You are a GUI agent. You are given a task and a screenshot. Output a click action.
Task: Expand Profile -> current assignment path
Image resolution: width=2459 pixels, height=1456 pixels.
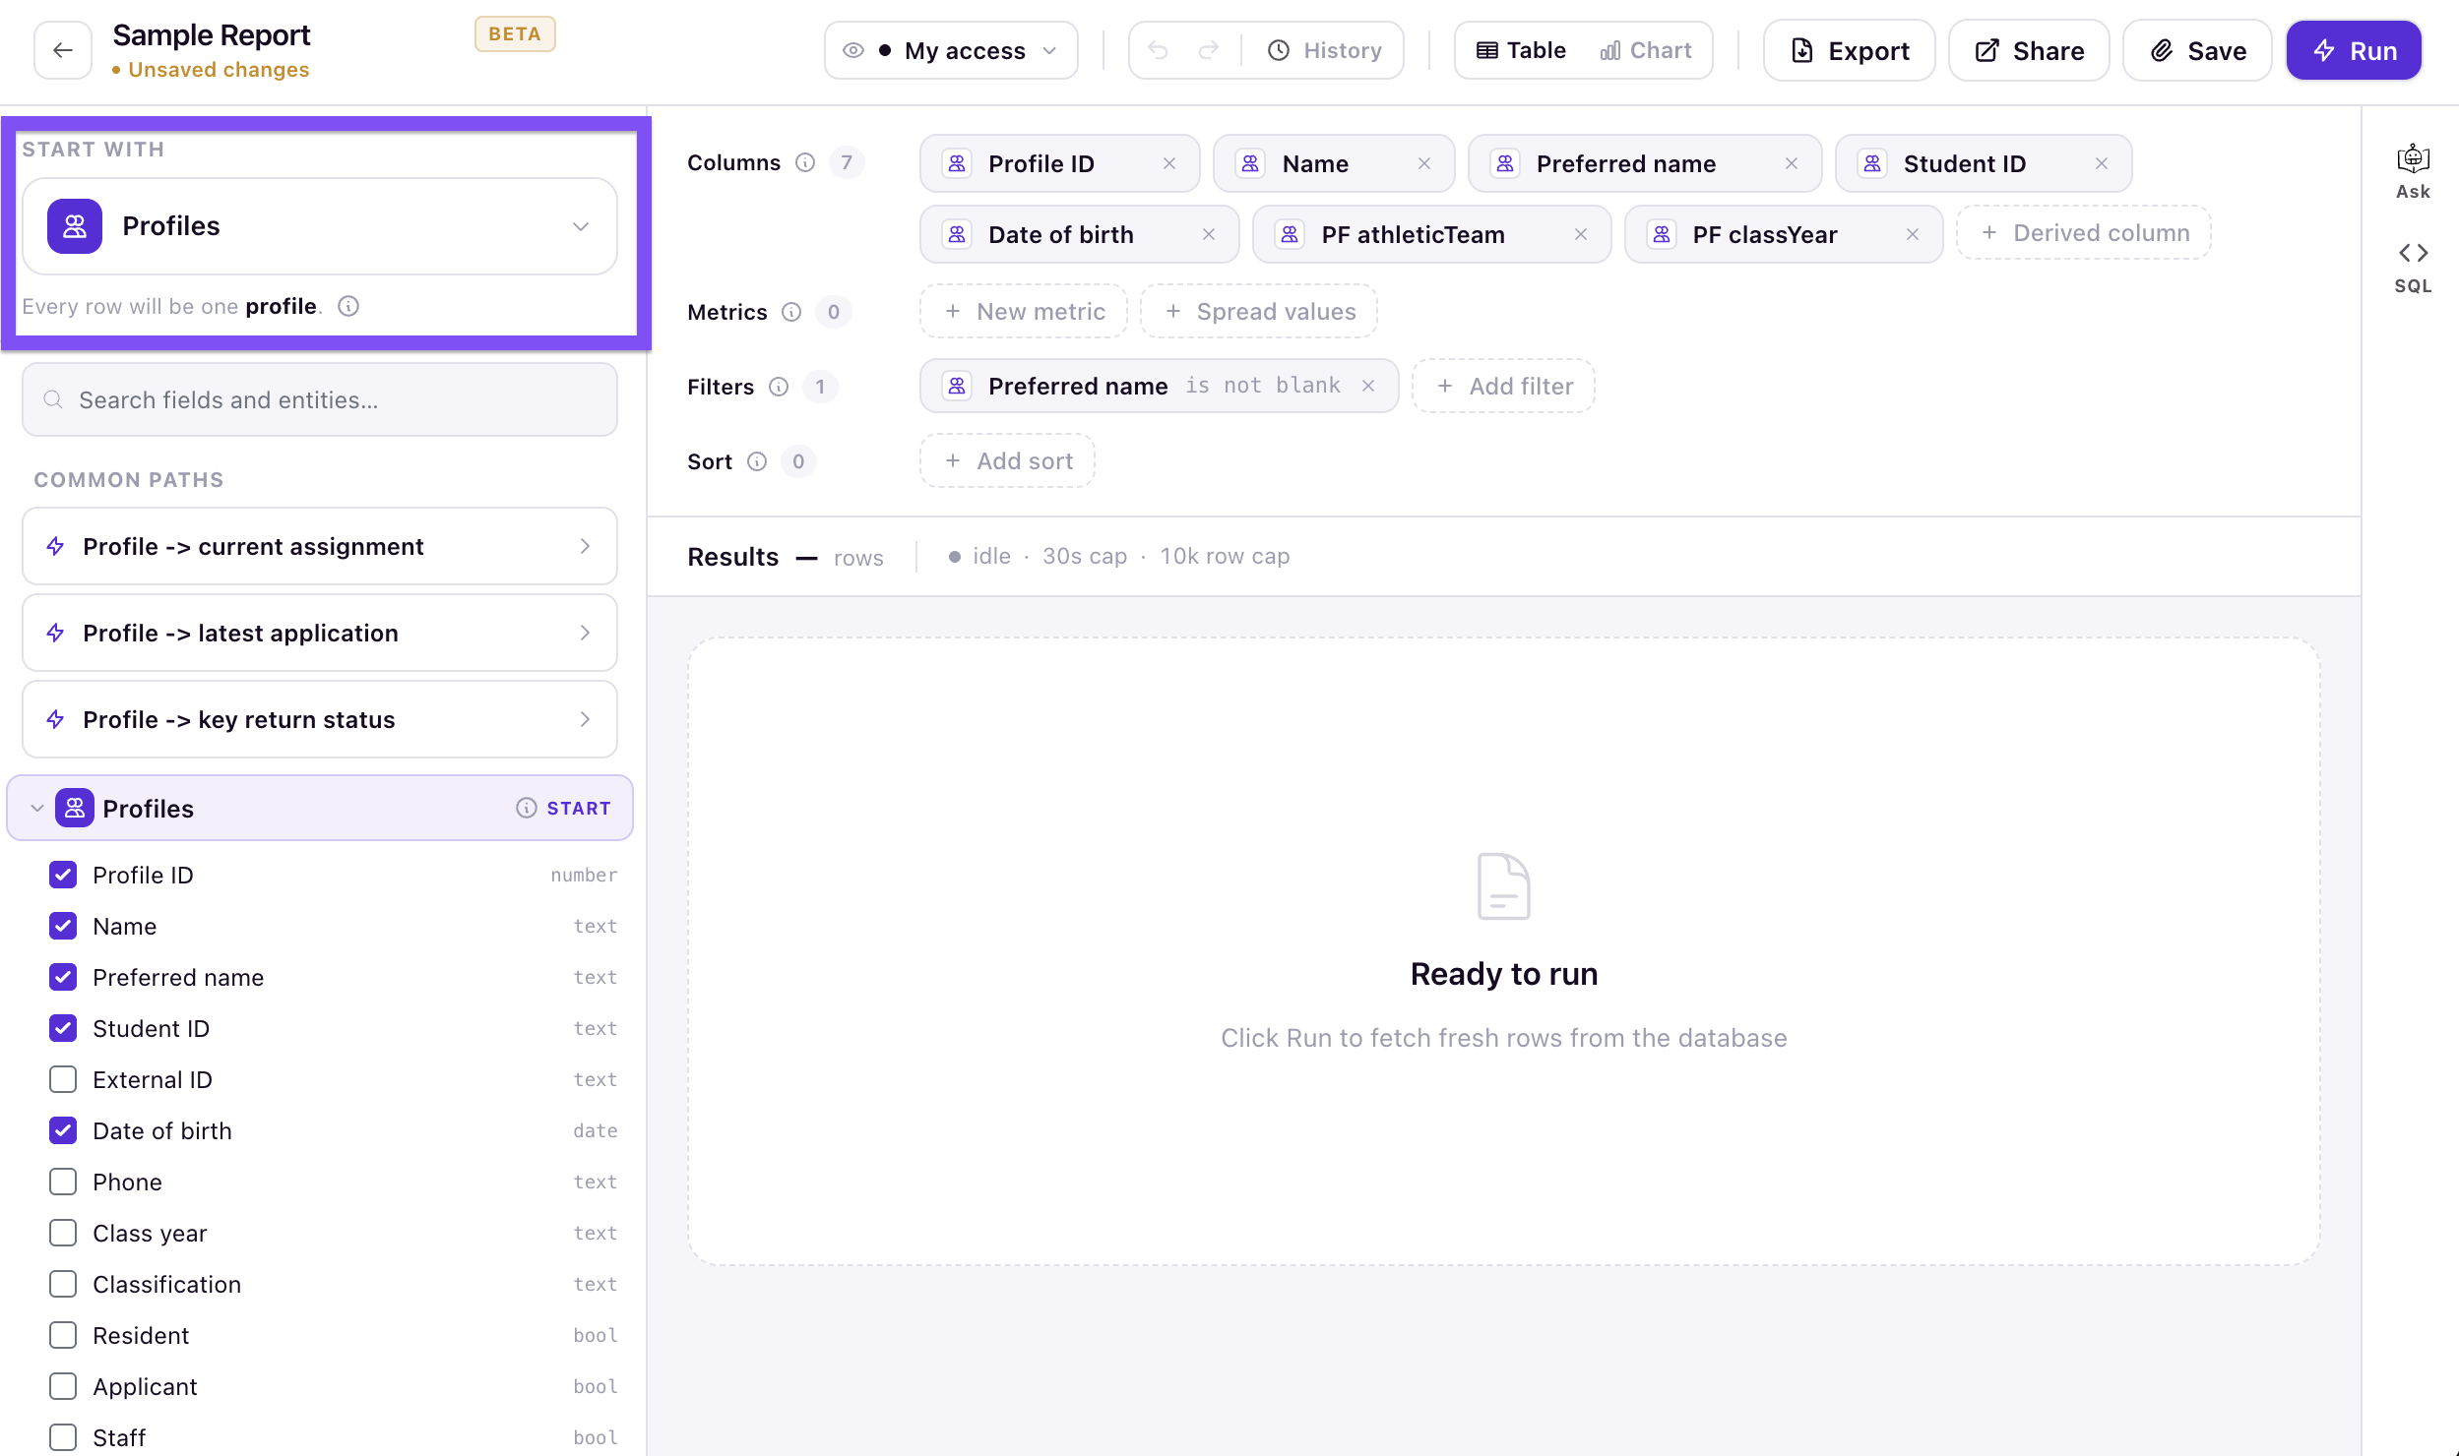point(320,546)
